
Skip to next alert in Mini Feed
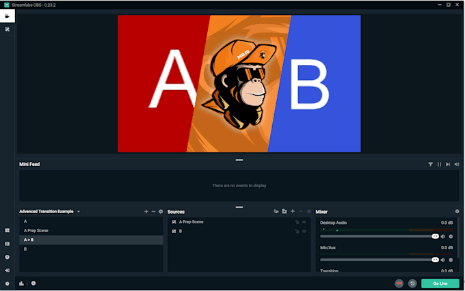pos(448,164)
